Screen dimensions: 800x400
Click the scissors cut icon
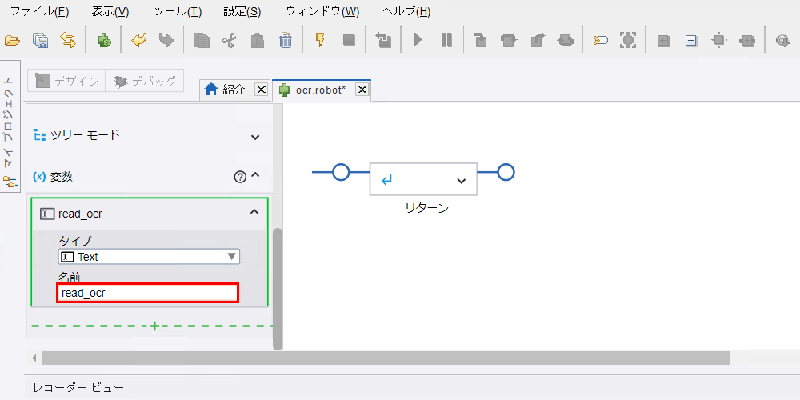tap(229, 40)
